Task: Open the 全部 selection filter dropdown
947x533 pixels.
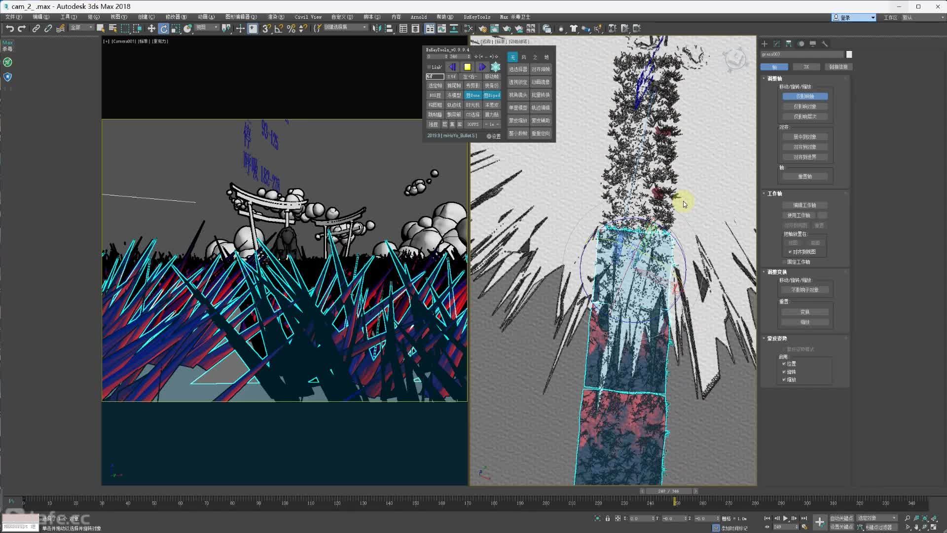Action: point(82,28)
